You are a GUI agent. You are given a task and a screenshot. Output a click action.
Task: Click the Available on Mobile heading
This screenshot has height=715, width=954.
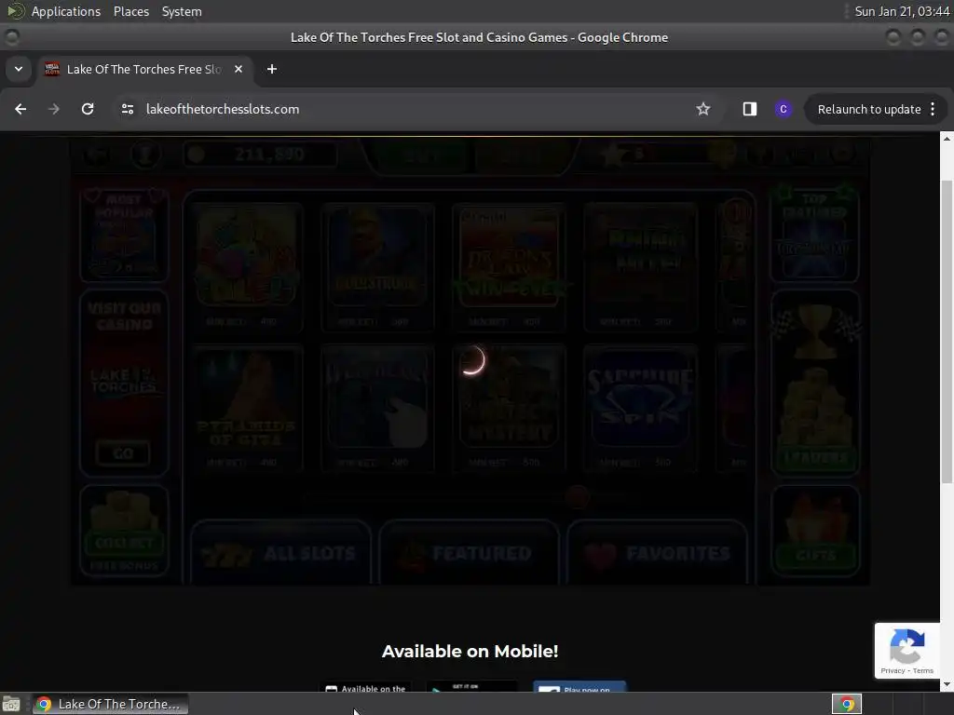(x=470, y=651)
